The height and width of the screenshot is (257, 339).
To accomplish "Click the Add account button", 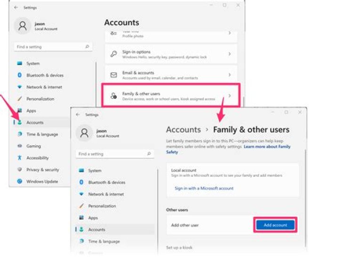I will click(275, 225).
